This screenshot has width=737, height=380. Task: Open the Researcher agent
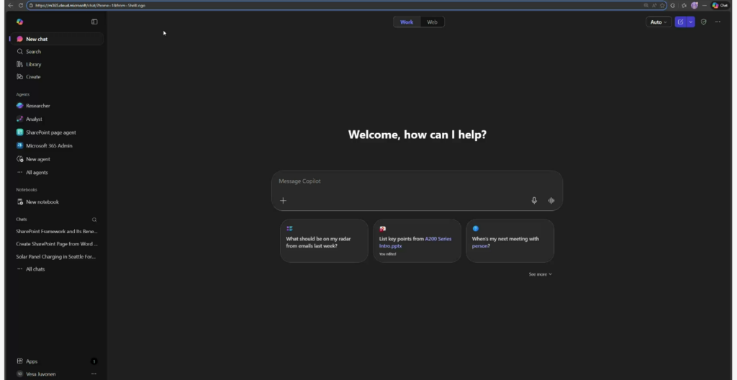point(37,106)
